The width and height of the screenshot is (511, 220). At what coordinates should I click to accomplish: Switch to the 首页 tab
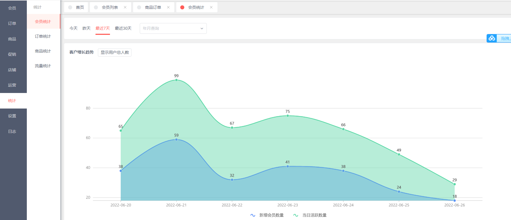coord(76,7)
